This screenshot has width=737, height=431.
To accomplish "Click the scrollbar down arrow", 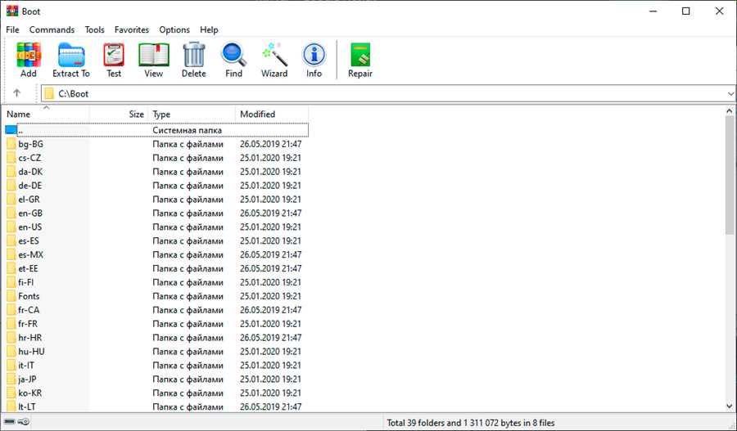I will (x=730, y=406).
